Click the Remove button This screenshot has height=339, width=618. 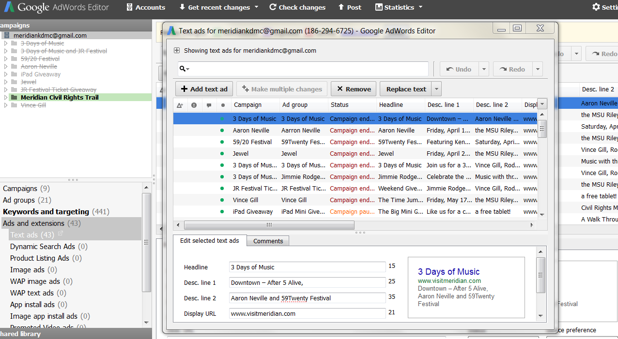[354, 89]
